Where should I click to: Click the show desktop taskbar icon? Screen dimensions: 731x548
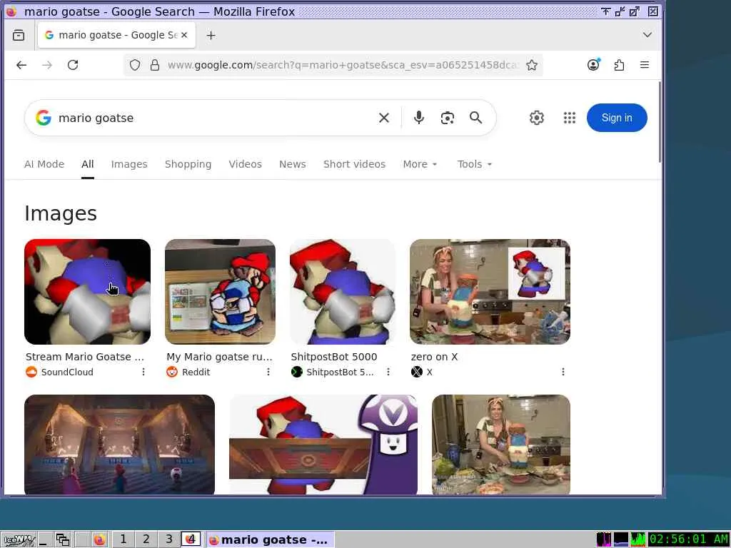pos(44,539)
